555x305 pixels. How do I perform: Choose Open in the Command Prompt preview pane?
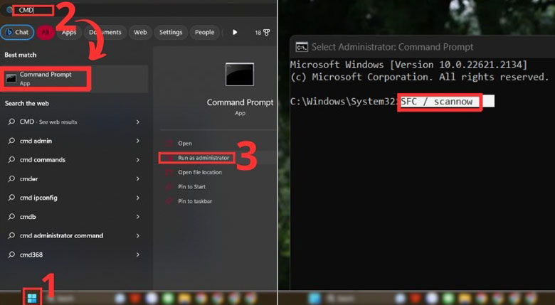(x=185, y=144)
